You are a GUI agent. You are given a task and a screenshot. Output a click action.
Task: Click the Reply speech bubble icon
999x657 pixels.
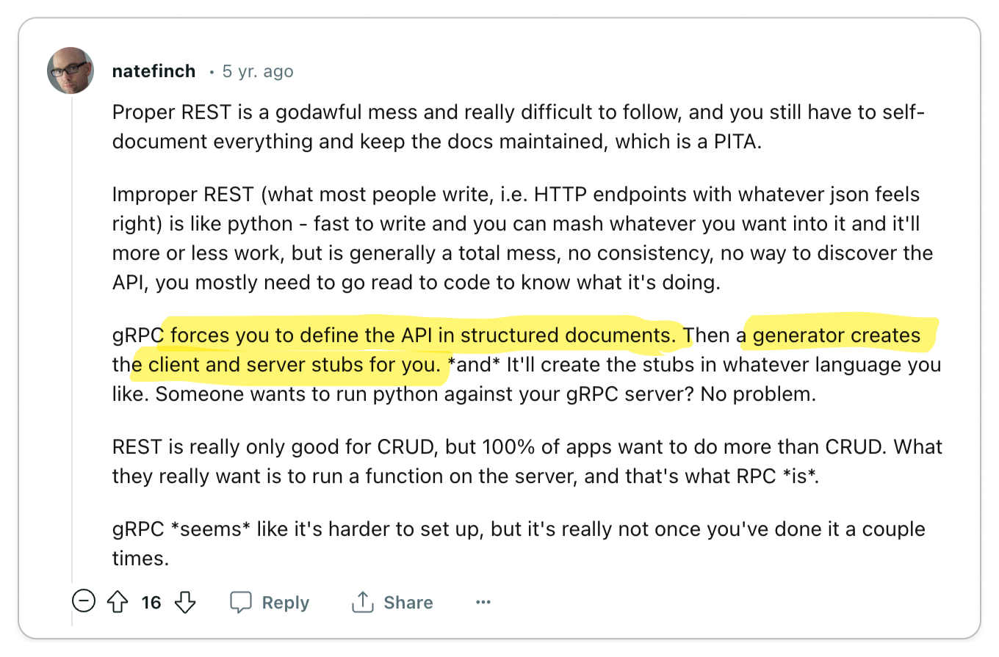tap(241, 603)
